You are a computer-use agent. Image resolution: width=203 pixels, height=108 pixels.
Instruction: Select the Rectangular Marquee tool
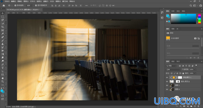tap(3, 17)
